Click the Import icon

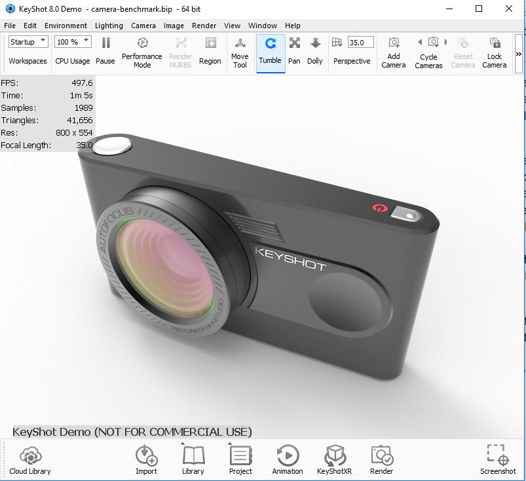coord(147,456)
